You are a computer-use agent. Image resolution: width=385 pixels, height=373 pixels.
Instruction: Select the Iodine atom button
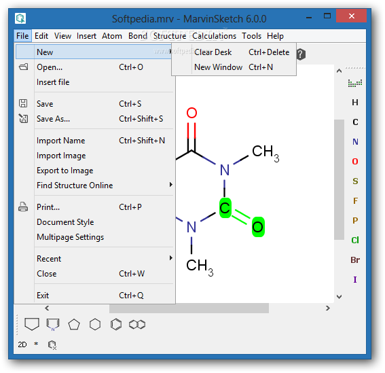pyautogui.click(x=355, y=279)
